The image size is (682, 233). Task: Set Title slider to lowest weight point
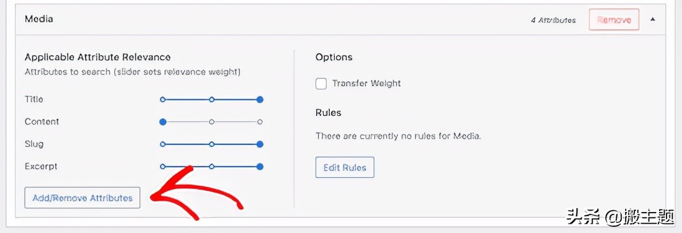(162, 100)
